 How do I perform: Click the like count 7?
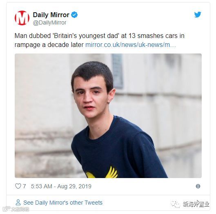24,186
